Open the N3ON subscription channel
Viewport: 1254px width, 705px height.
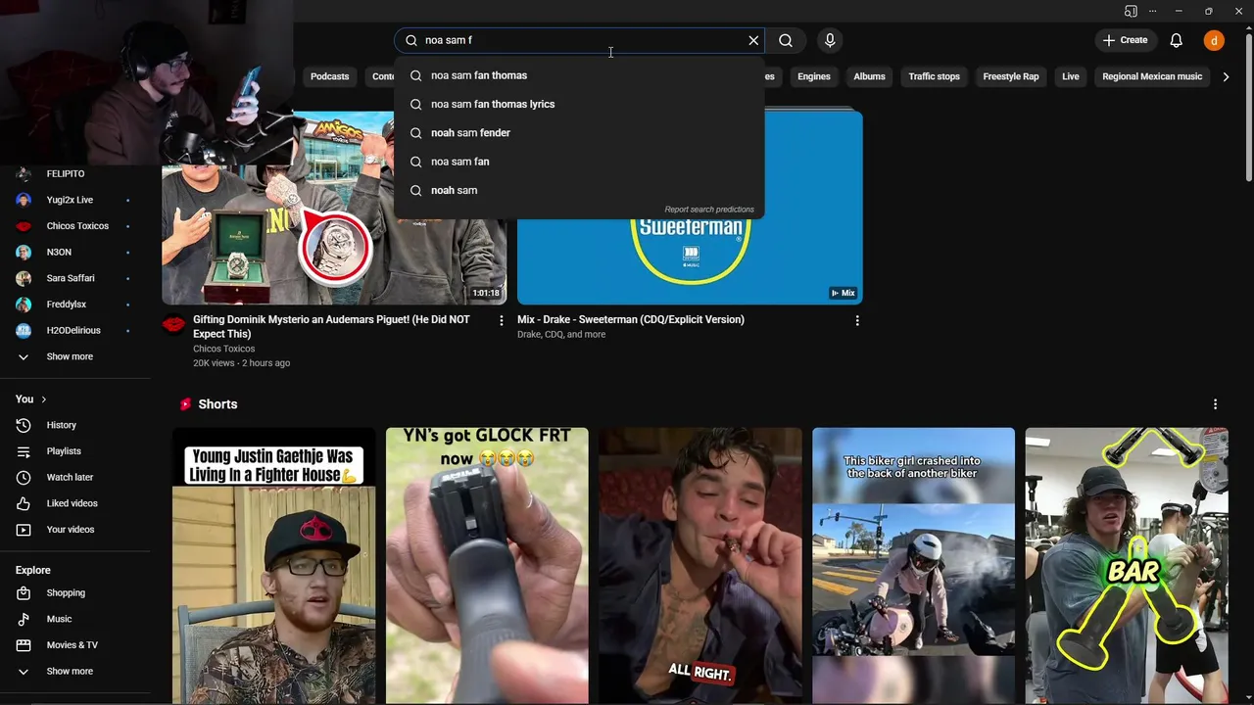tap(74, 252)
